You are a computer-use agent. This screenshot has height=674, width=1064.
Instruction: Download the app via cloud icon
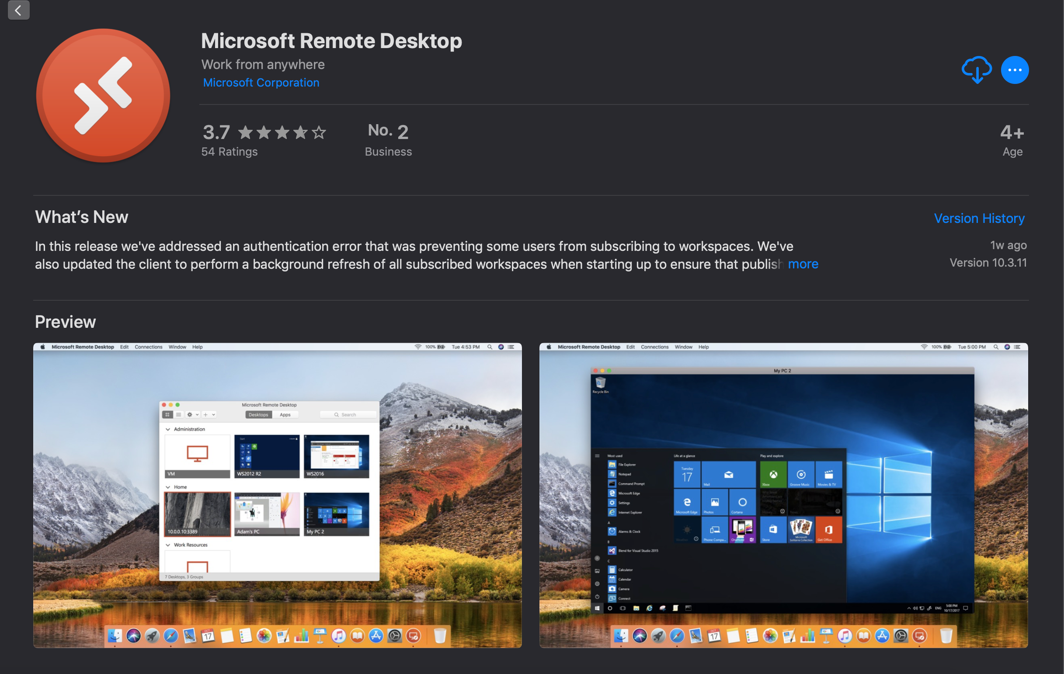(x=976, y=70)
